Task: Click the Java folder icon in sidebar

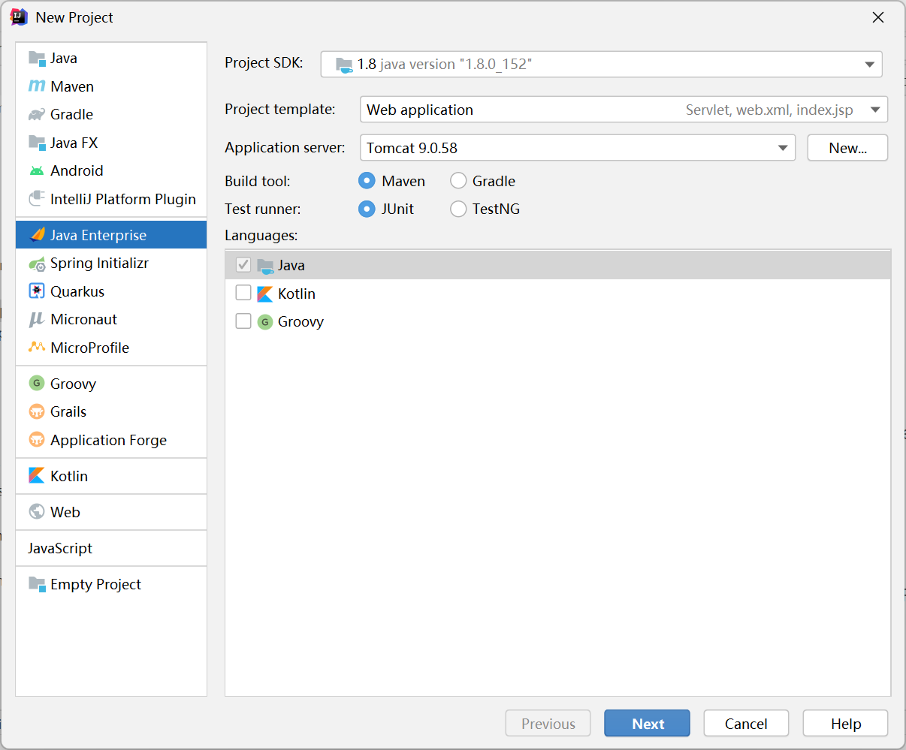Action: pyautogui.click(x=37, y=58)
